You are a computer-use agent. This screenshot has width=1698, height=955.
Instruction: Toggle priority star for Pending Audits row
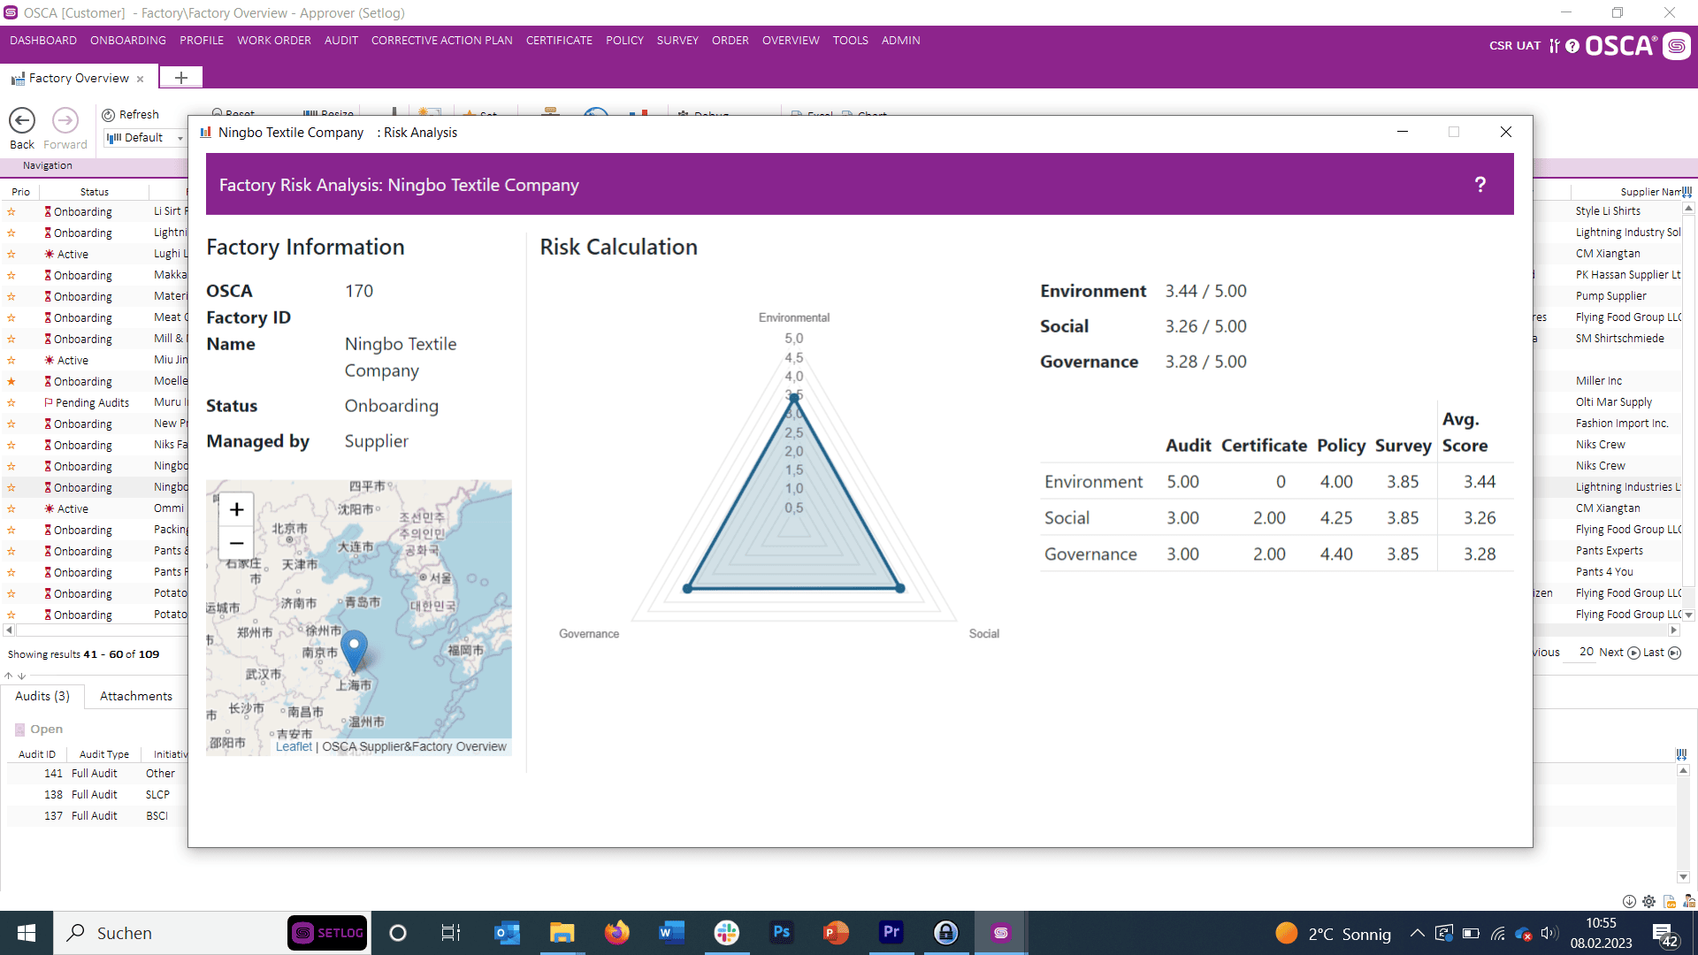(11, 403)
